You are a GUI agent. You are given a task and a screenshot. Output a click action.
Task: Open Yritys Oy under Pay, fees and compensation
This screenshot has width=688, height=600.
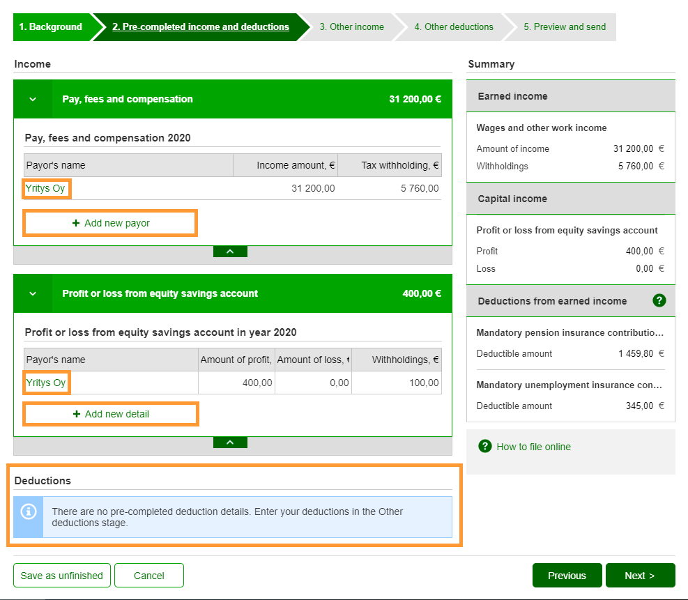(46, 188)
